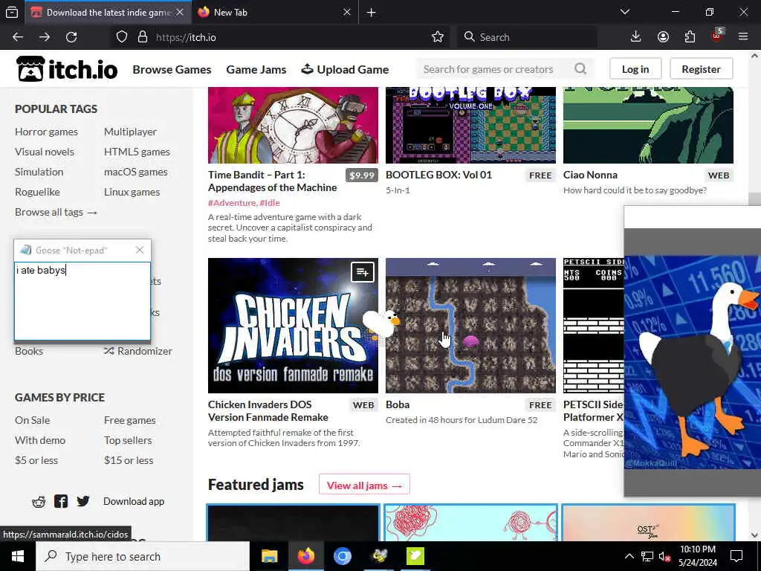Go back using browser back arrow
Image resolution: width=761 pixels, height=571 pixels.
[x=18, y=37]
